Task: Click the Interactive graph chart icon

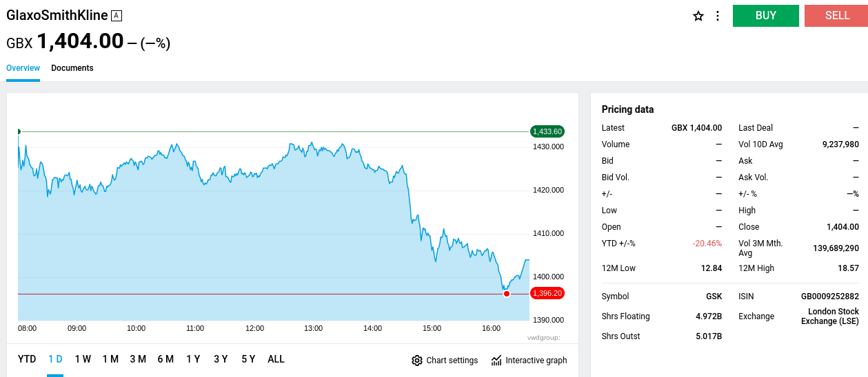Action: coord(496,360)
